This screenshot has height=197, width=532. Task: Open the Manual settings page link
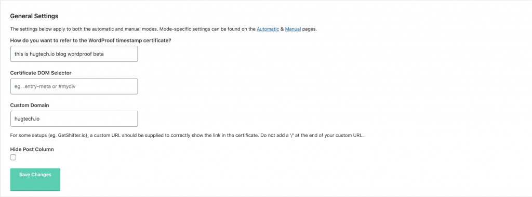point(293,29)
